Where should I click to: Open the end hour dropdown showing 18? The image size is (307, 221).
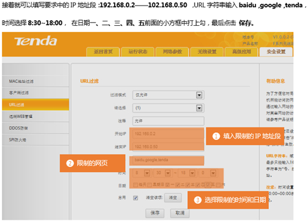tap(187, 173)
